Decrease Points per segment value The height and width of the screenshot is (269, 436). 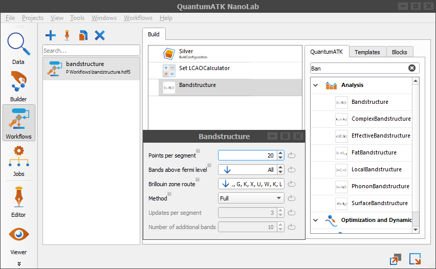(280, 158)
